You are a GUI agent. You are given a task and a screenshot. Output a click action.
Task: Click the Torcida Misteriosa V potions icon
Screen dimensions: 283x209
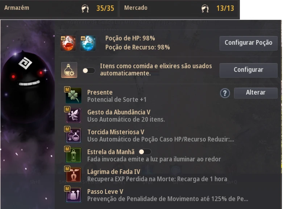(74, 135)
